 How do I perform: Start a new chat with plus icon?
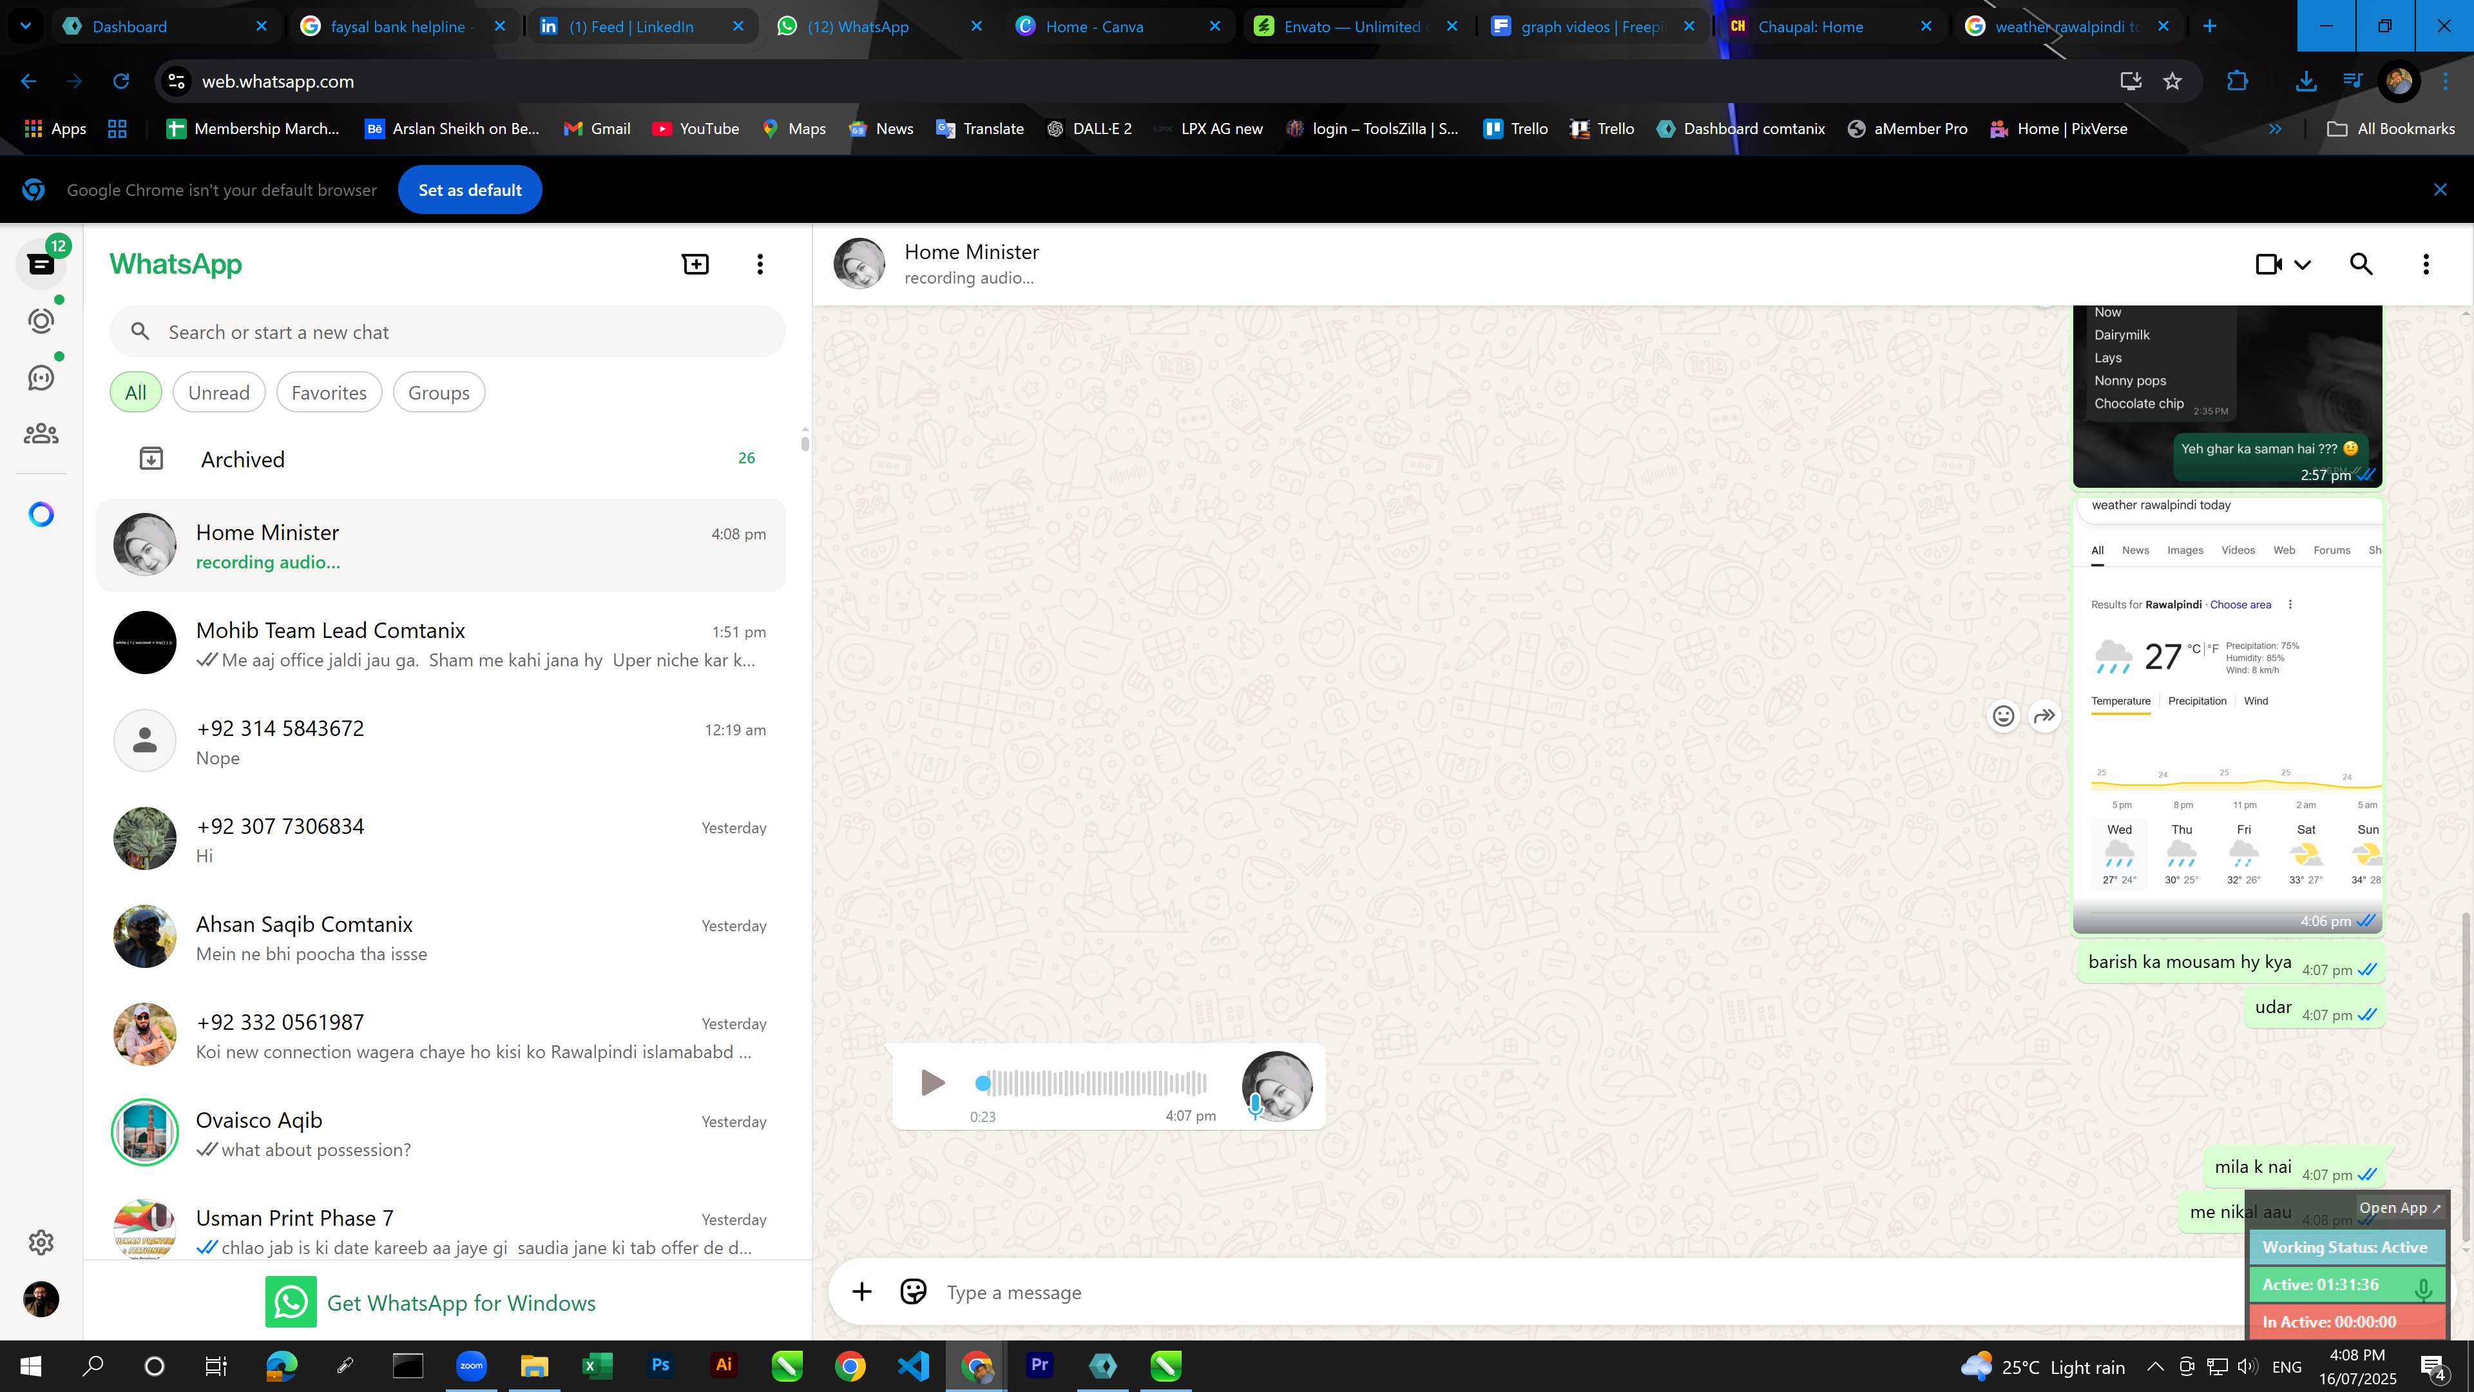coord(695,264)
